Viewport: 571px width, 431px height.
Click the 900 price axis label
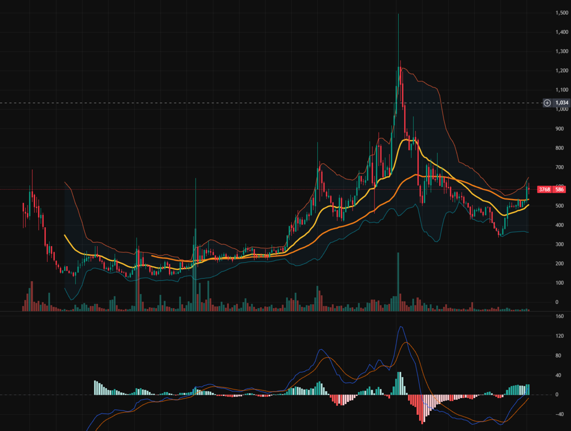click(x=560, y=129)
